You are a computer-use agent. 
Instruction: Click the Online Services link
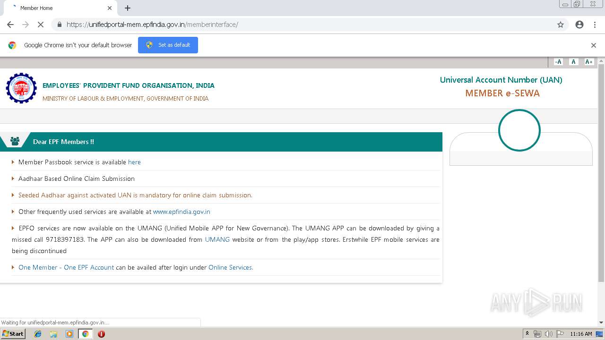tap(230, 267)
